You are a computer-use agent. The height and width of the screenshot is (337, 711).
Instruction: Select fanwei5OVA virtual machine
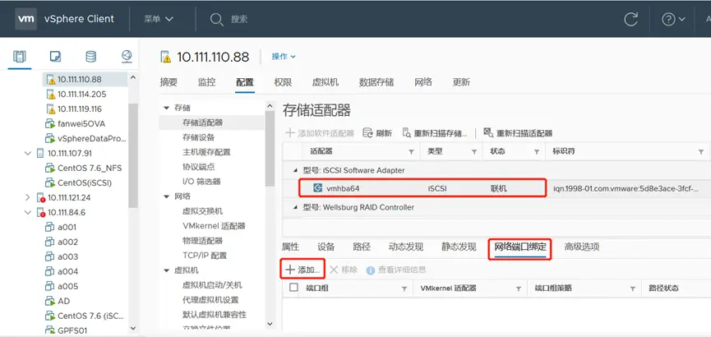(81, 124)
